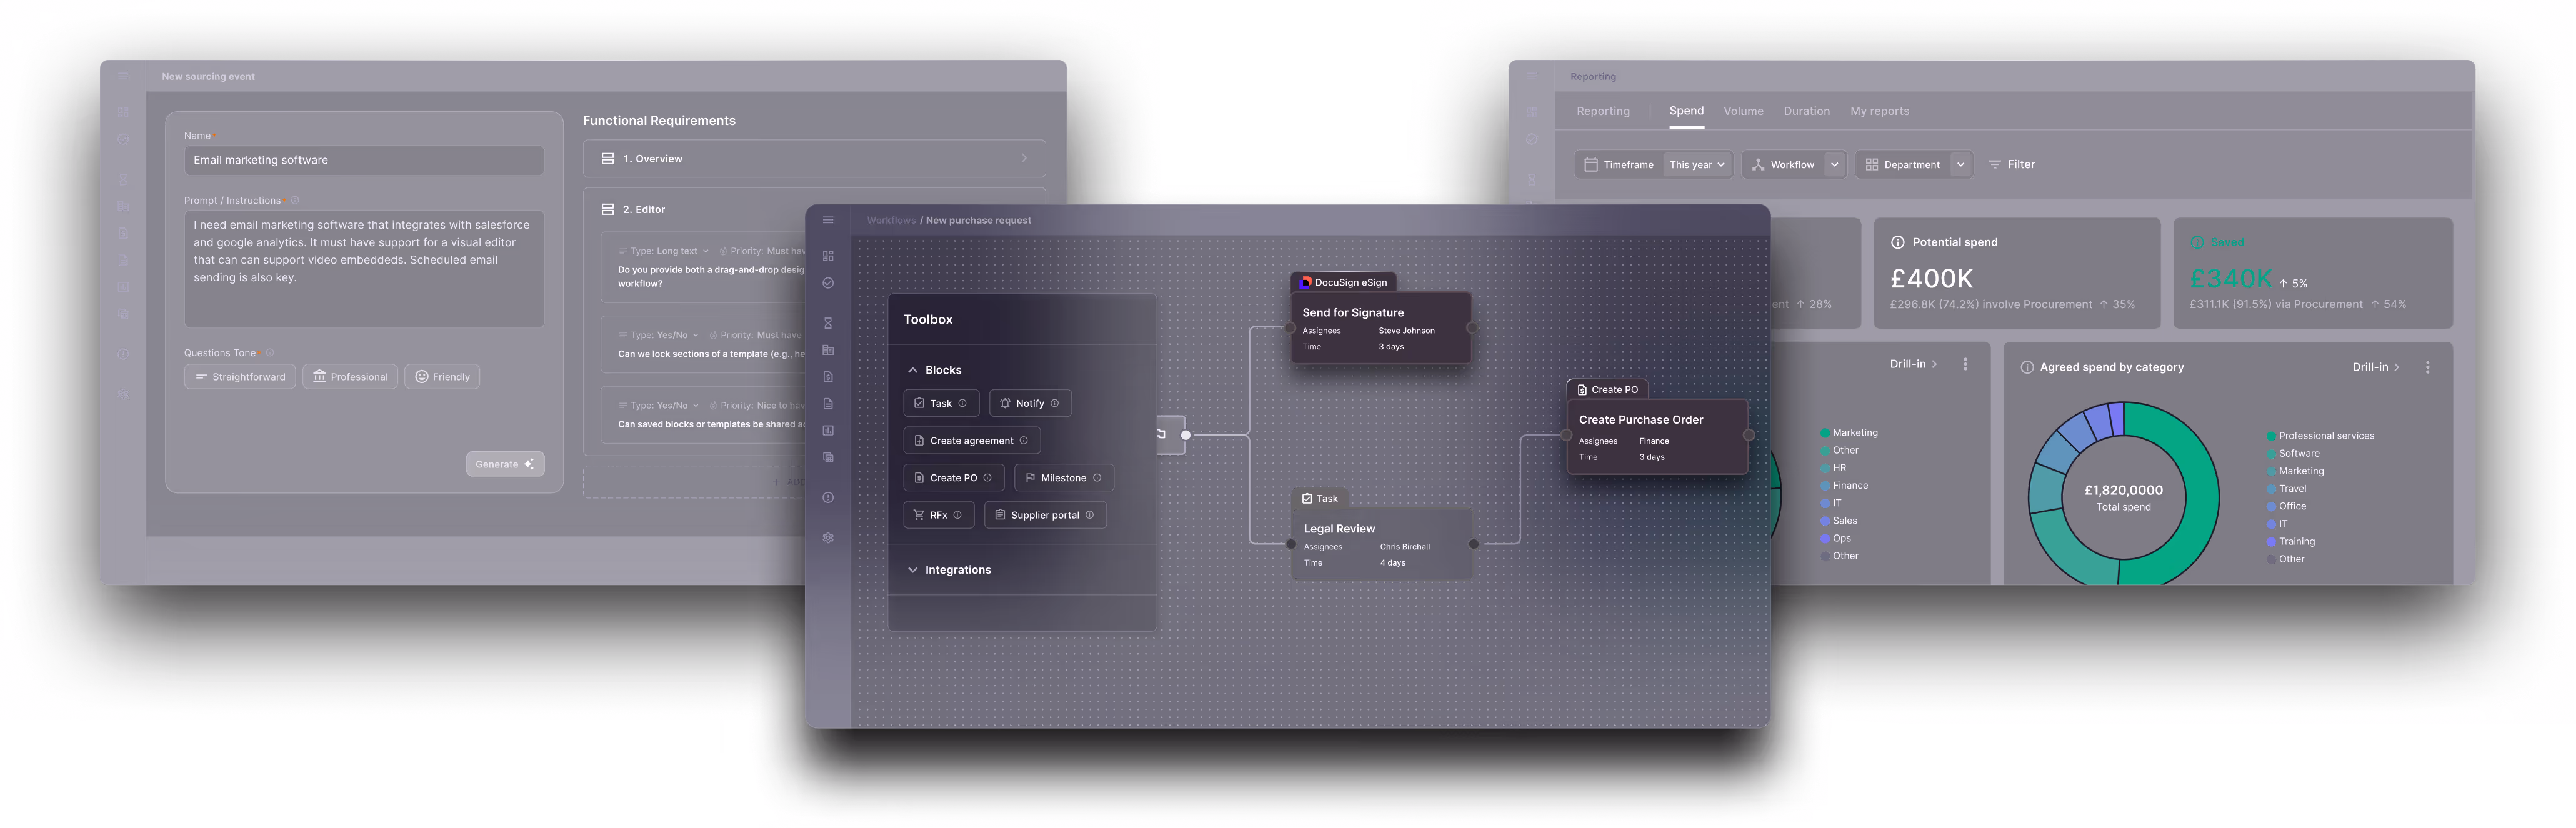Screen dimensions: 2576x828
Task: Open the Workflow filter dropdown arrow
Action: click(1834, 165)
